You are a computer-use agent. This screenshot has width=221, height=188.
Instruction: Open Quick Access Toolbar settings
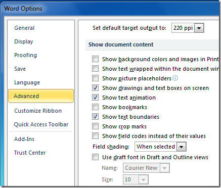tap(41, 124)
